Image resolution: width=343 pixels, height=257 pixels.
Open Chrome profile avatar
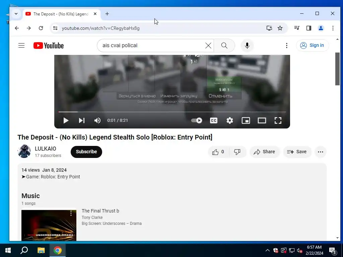click(321, 28)
